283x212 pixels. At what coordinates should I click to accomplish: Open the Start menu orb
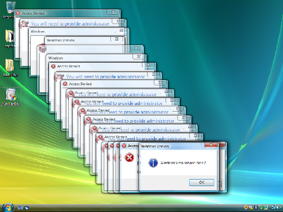click(8, 207)
